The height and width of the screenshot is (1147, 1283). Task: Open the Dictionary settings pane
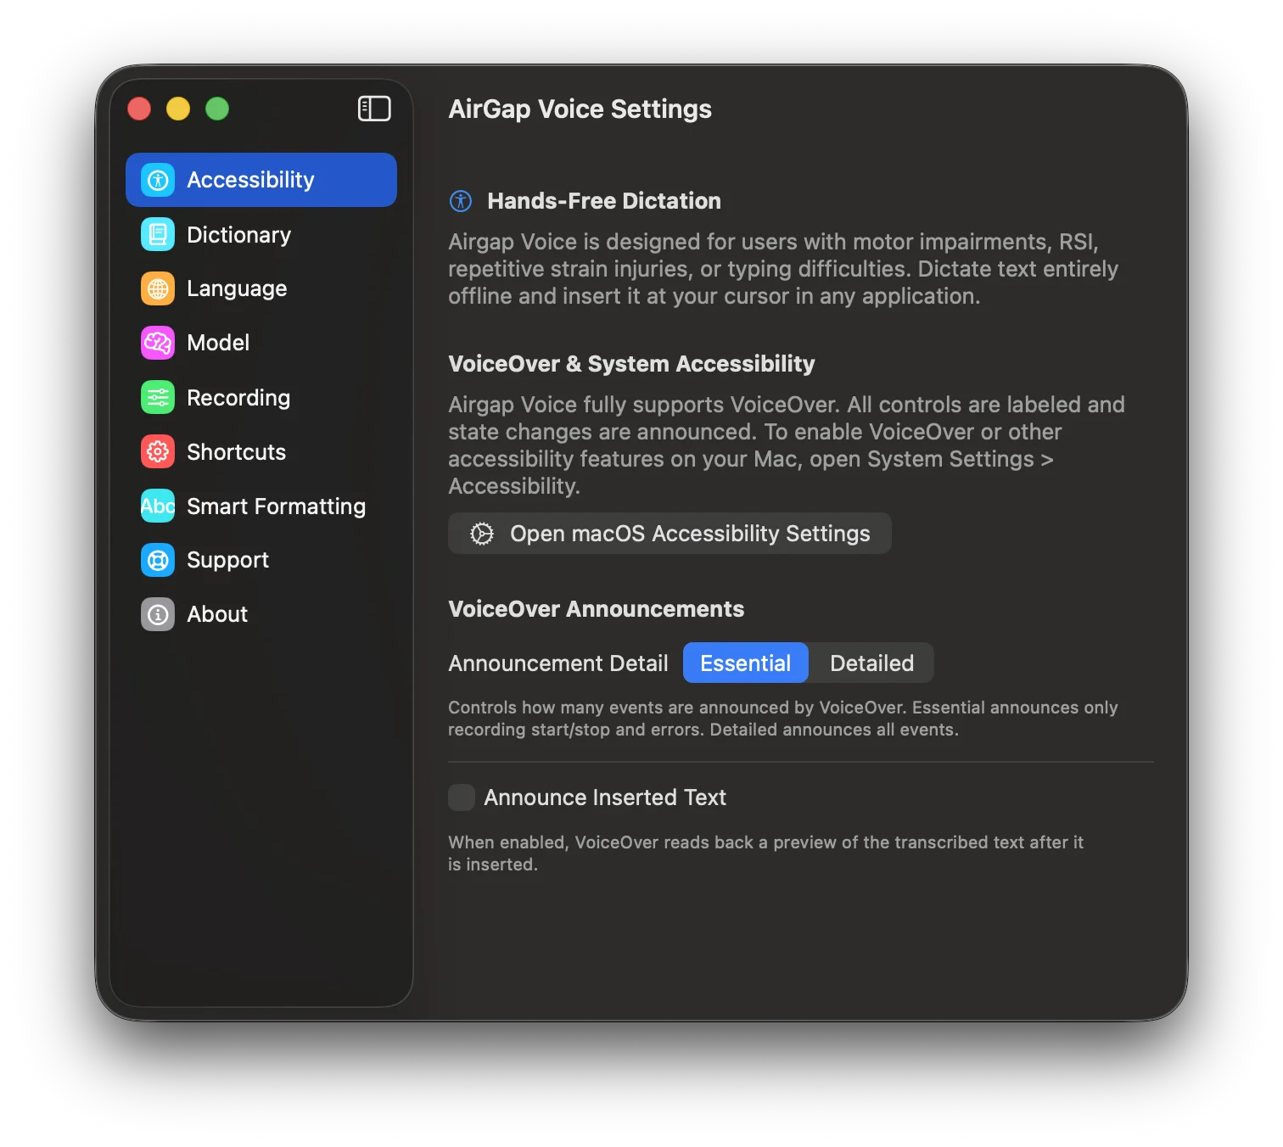pyautogui.click(x=261, y=234)
